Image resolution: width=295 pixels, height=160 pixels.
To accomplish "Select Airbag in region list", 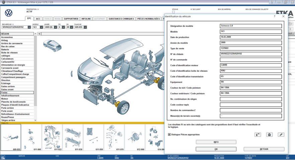I will [17, 40].
